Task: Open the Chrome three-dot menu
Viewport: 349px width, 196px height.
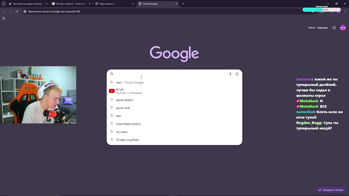Action: 345,11
